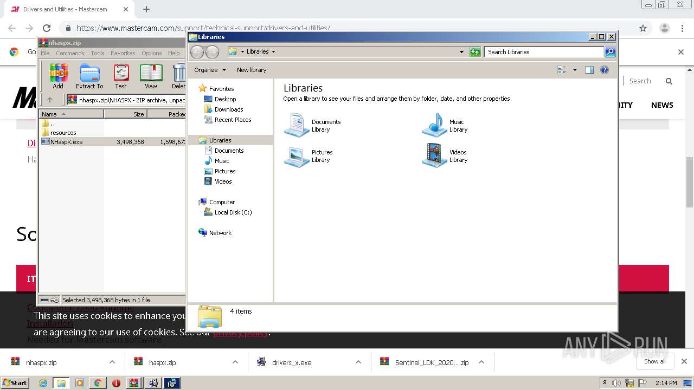Select Local Disk (C:) in navigation pane
Screen dimensions: 694x390
(x=233, y=212)
